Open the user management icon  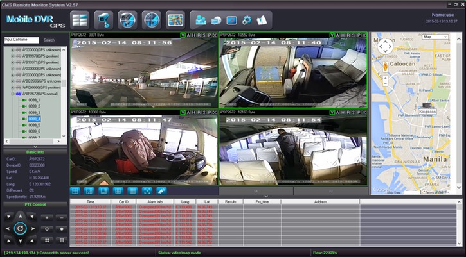[201, 19]
